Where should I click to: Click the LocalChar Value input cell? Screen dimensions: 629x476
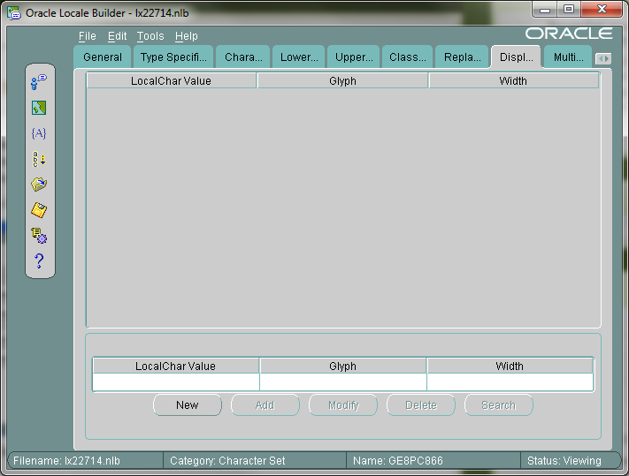[175, 382]
